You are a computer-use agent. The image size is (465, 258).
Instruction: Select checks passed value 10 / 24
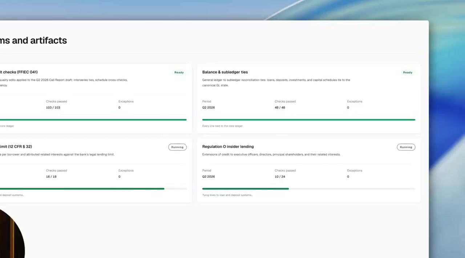pos(280,177)
